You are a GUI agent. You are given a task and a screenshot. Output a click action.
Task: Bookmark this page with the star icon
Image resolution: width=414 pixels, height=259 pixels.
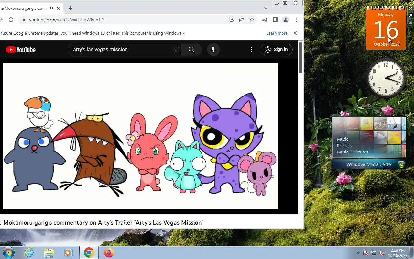coord(252,20)
